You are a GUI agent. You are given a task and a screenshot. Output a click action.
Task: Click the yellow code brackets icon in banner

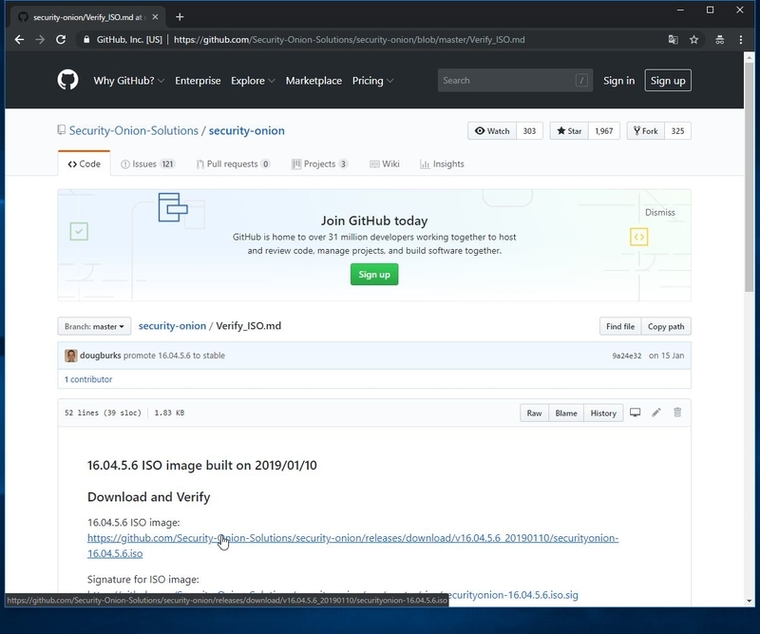tap(638, 238)
